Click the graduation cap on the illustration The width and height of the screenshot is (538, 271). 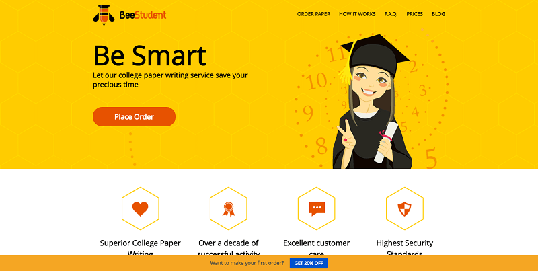tap(373, 54)
